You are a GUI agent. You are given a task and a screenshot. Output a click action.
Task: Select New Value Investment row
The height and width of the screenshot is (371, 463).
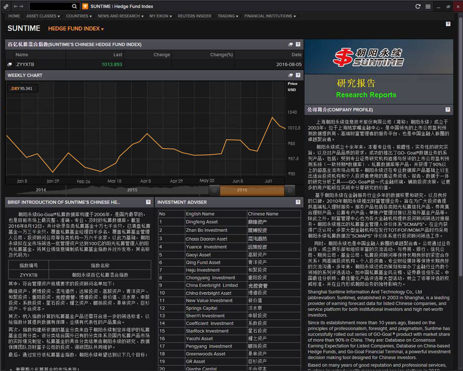tap(229, 301)
